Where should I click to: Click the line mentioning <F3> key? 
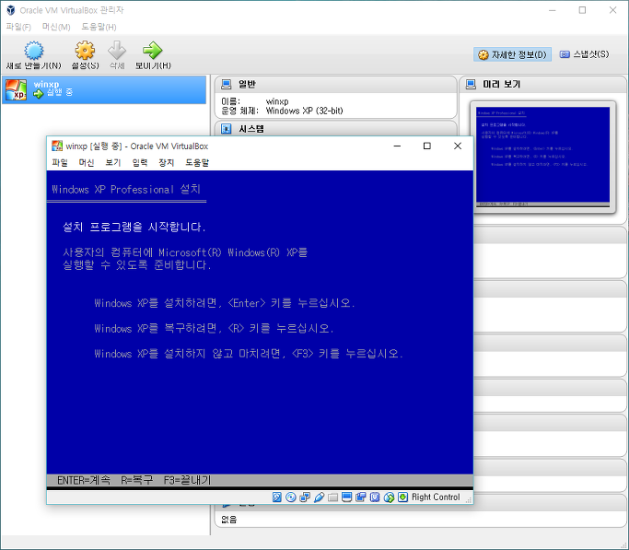coord(249,354)
